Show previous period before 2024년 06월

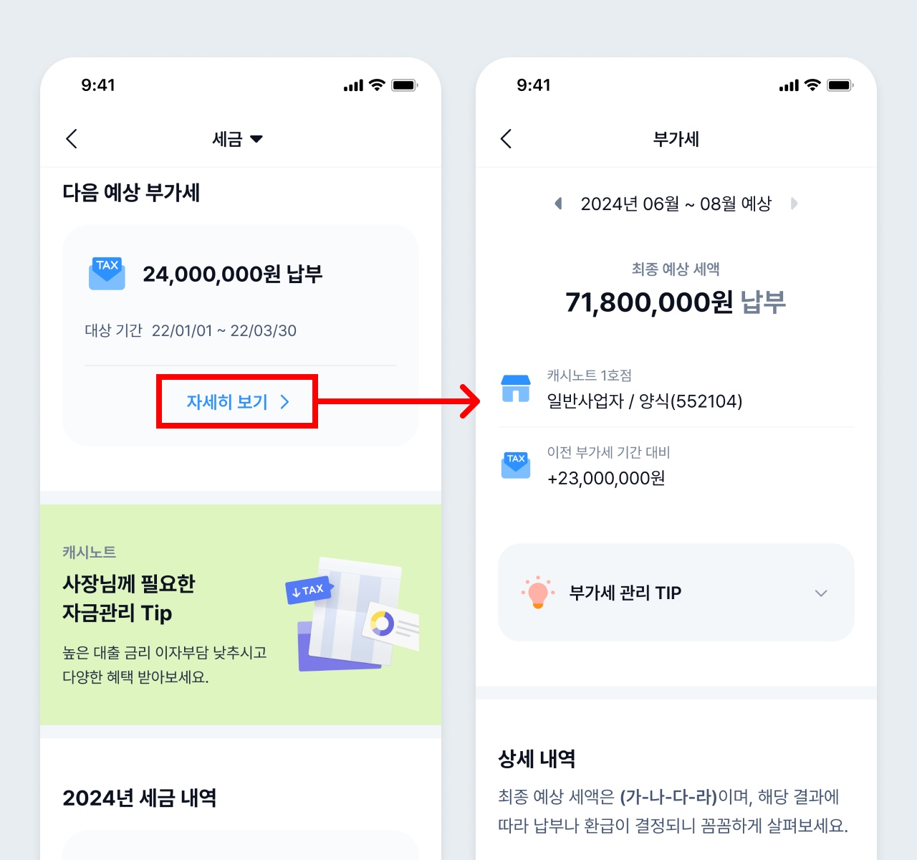pyautogui.click(x=559, y=204)
